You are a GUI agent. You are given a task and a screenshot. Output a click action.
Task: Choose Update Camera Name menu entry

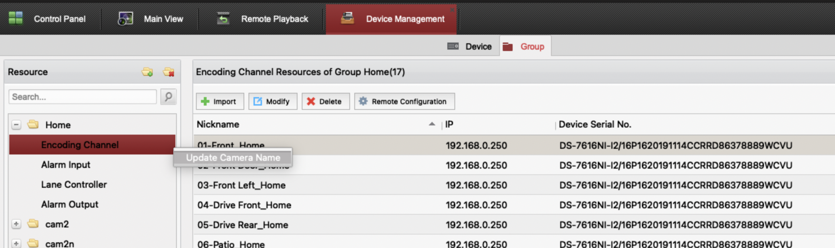pyautogui.click(x=233, y=158)
